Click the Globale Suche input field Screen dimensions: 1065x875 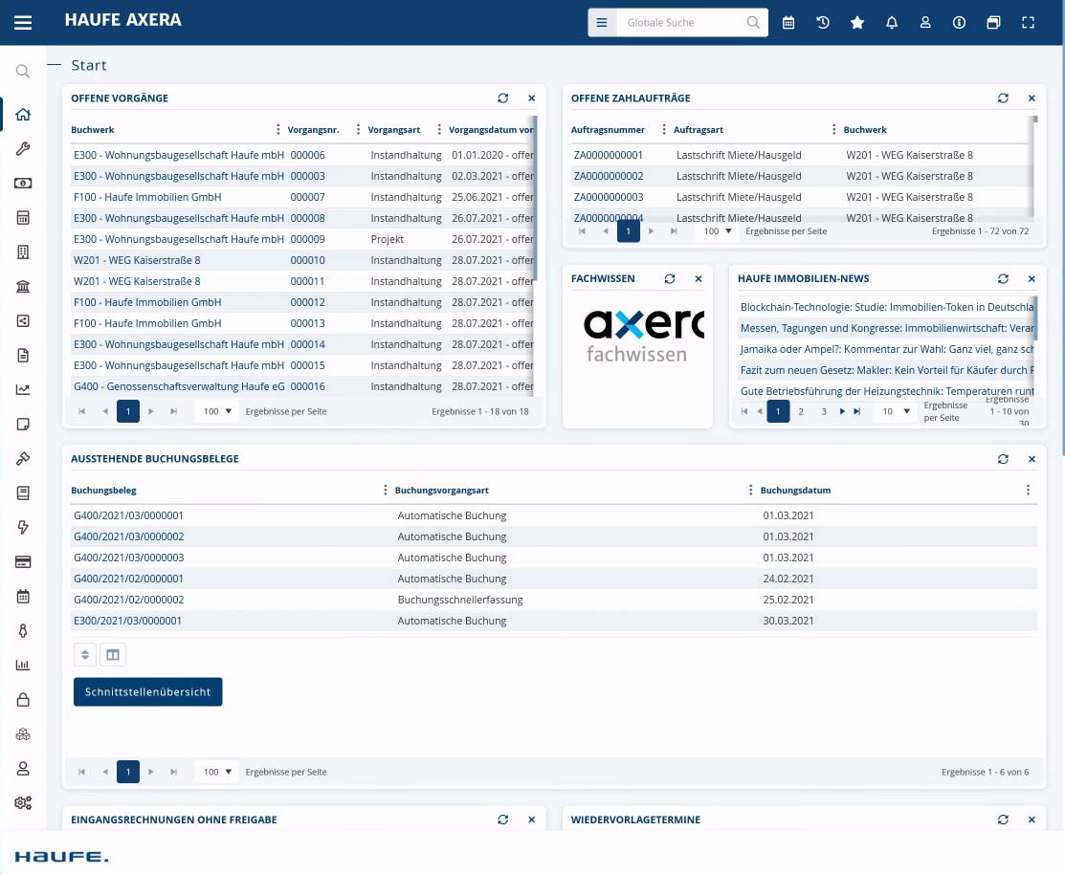pos(681,23)
